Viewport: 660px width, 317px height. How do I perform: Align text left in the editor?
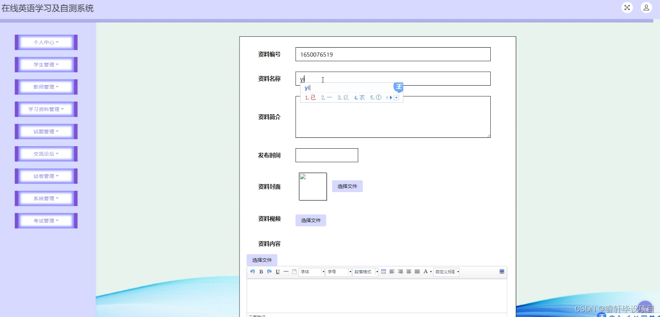click(x=392, y=271)
